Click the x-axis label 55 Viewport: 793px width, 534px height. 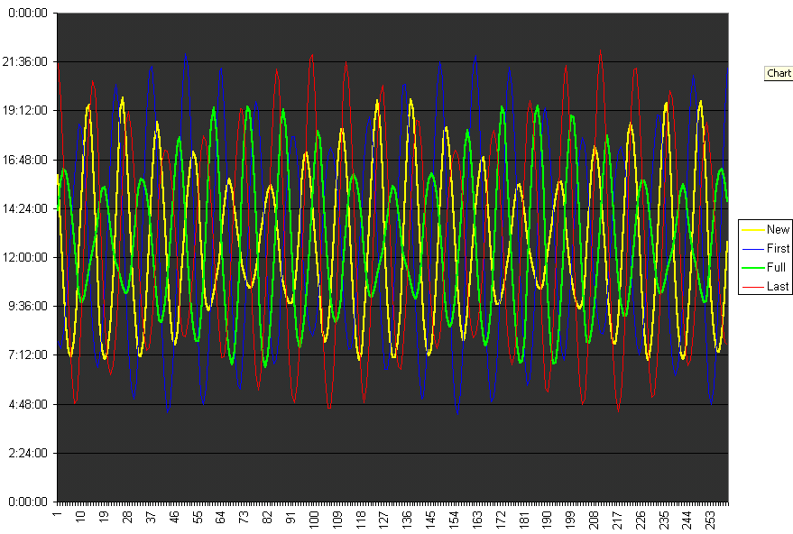[198, 516]
